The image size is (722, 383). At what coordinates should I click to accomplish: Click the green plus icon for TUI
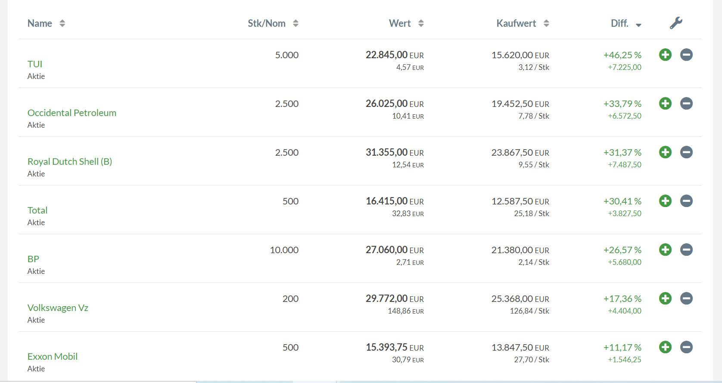(x=665, y=55)
